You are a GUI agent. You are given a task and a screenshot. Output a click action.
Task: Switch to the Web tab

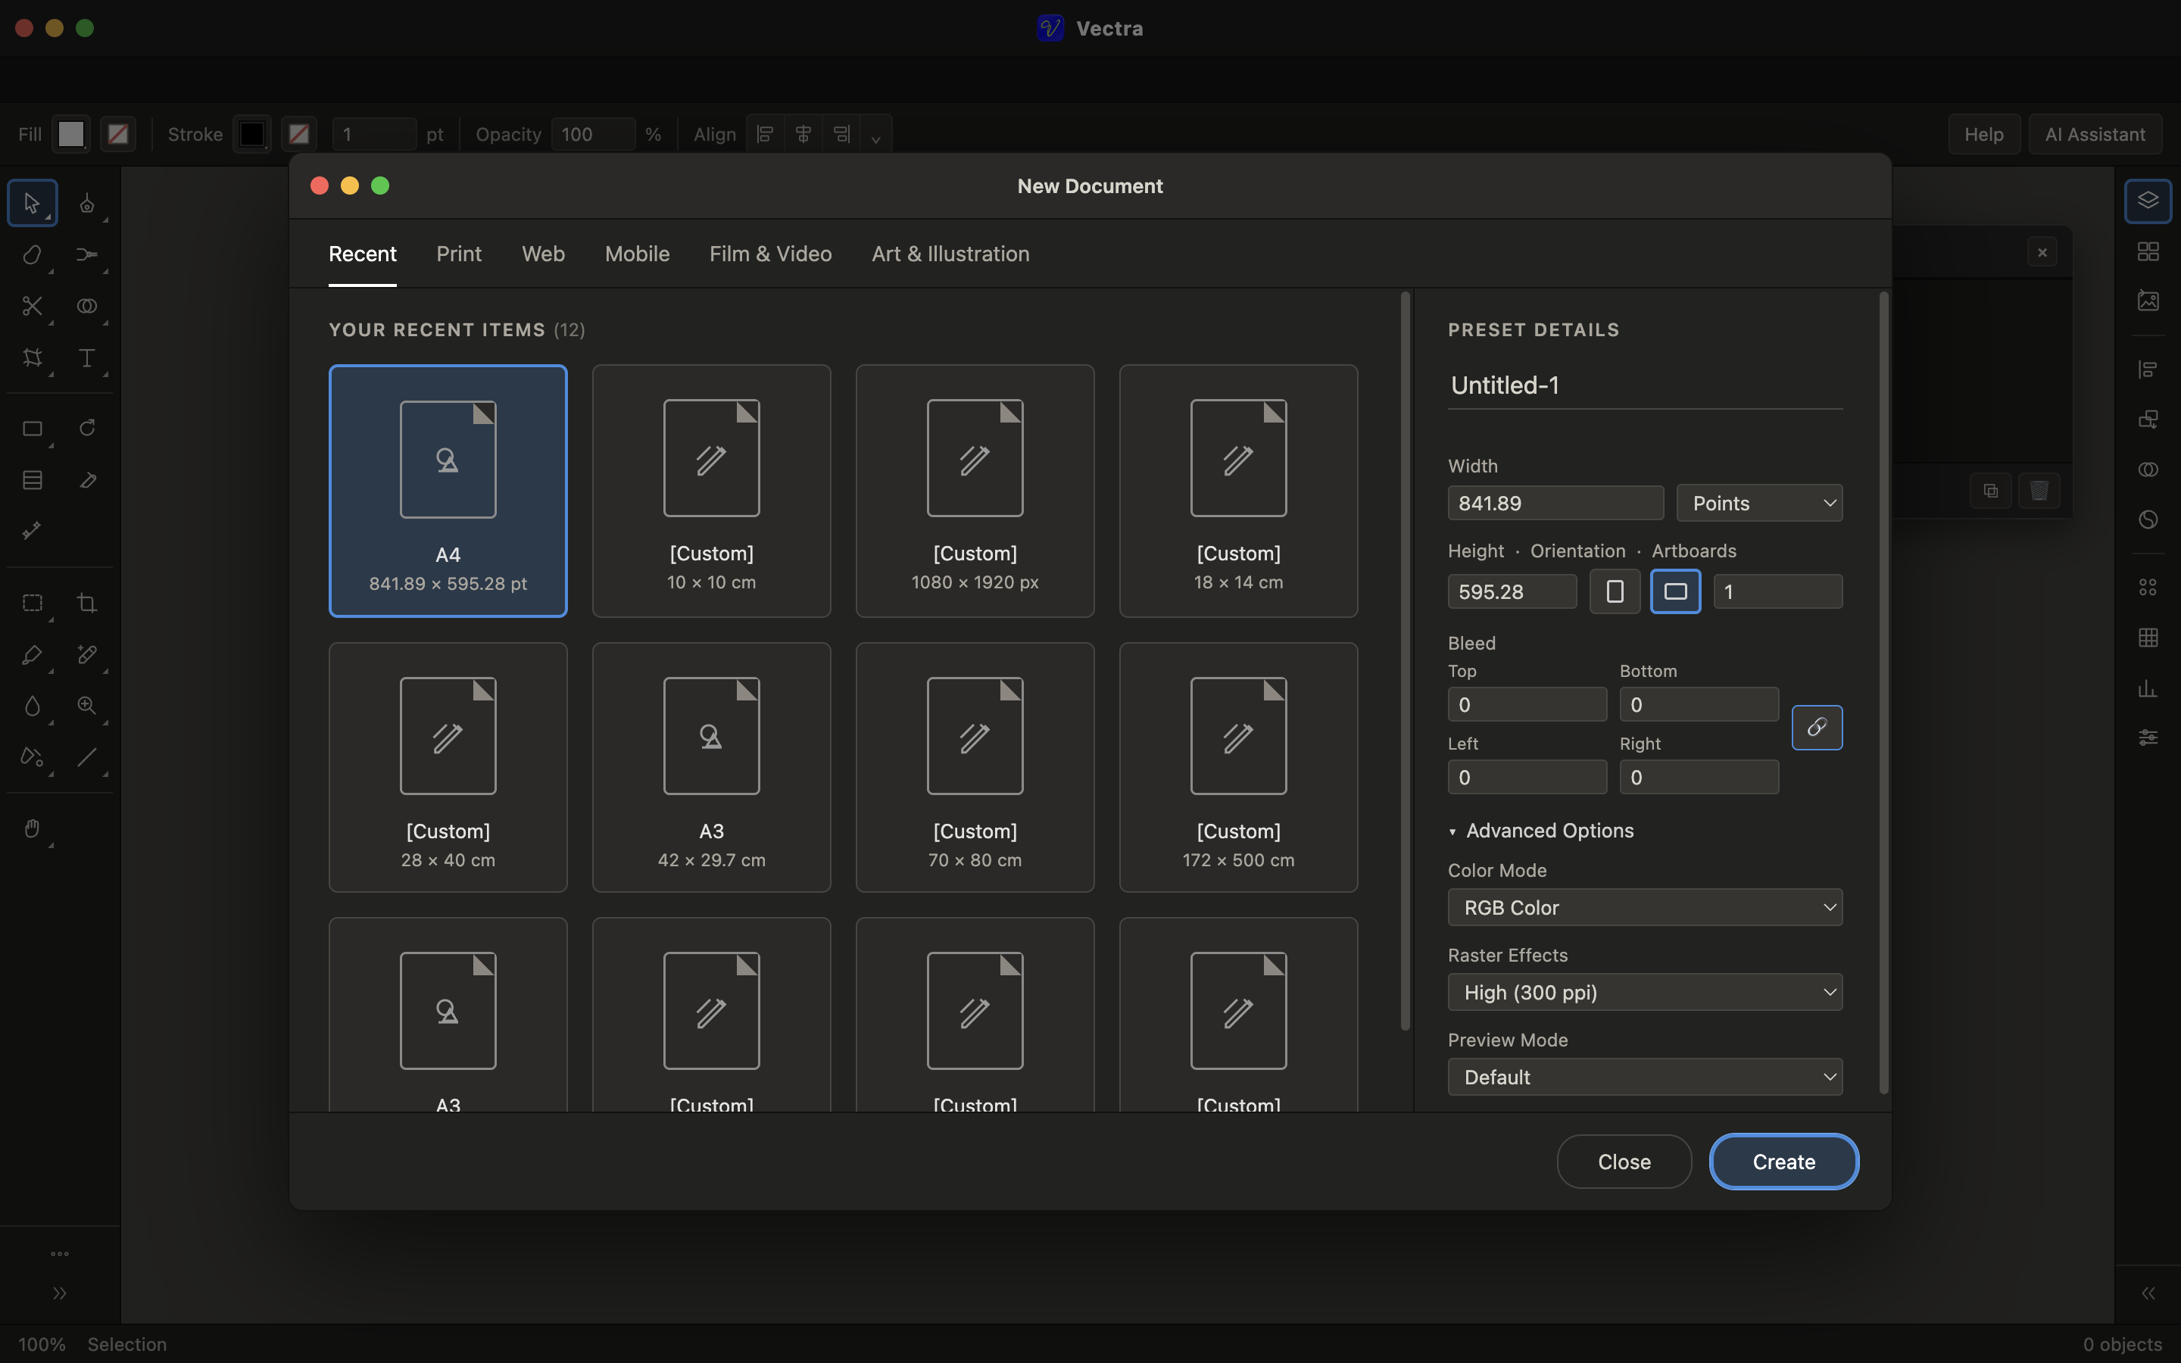544,254
